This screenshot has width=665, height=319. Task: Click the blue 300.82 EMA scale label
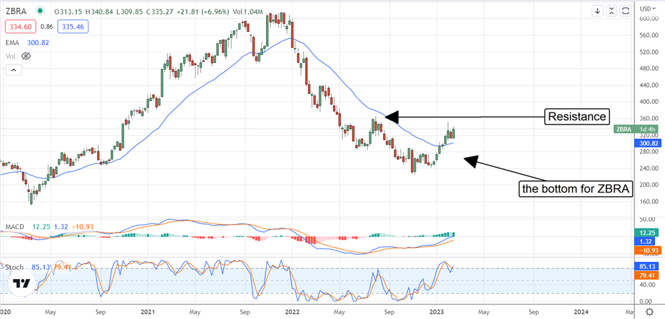(x=647, y=144)
